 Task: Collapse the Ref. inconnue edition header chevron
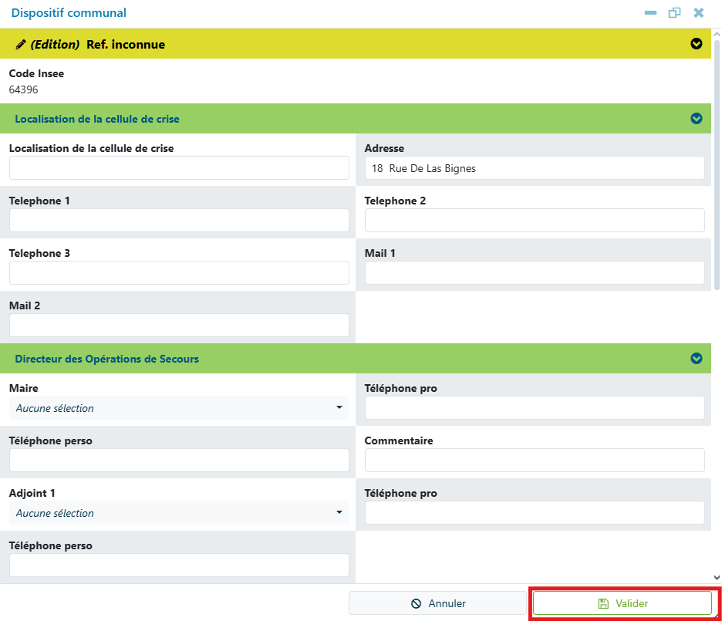click(x=697, y=44)
